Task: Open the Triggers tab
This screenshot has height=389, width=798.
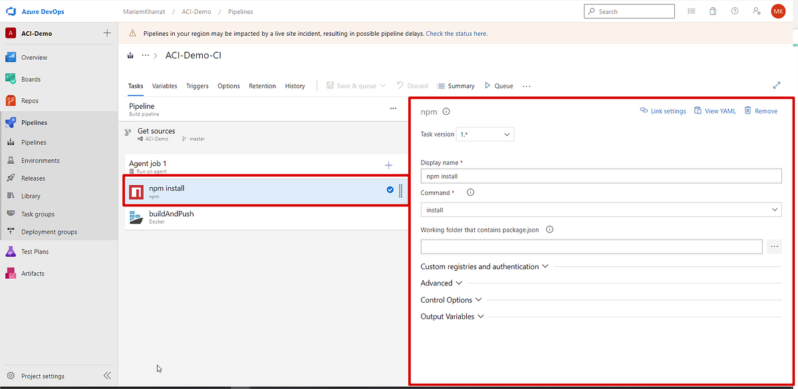Action: 197,86
